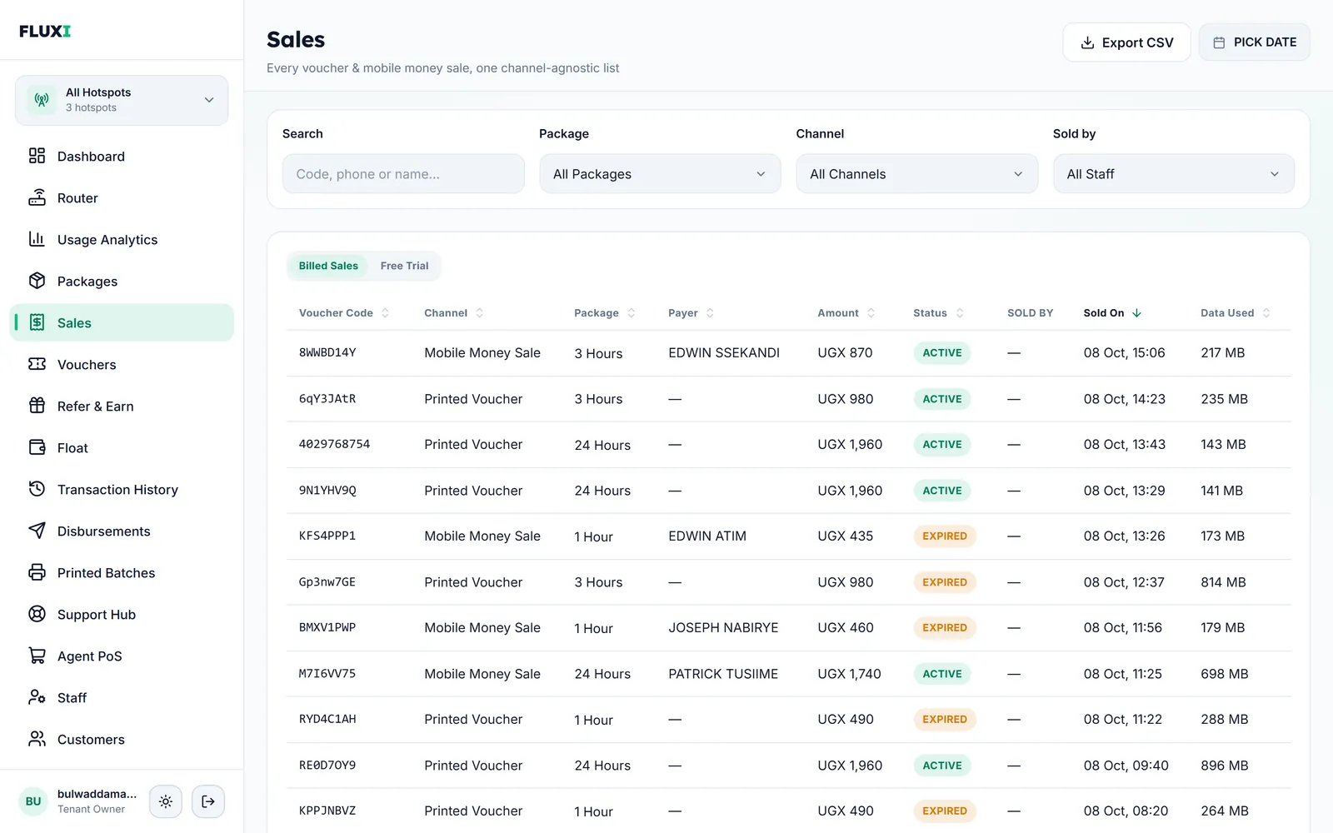Click voucher code KFS4PPP1
The image size is (1333, 833).
point(327,536)
